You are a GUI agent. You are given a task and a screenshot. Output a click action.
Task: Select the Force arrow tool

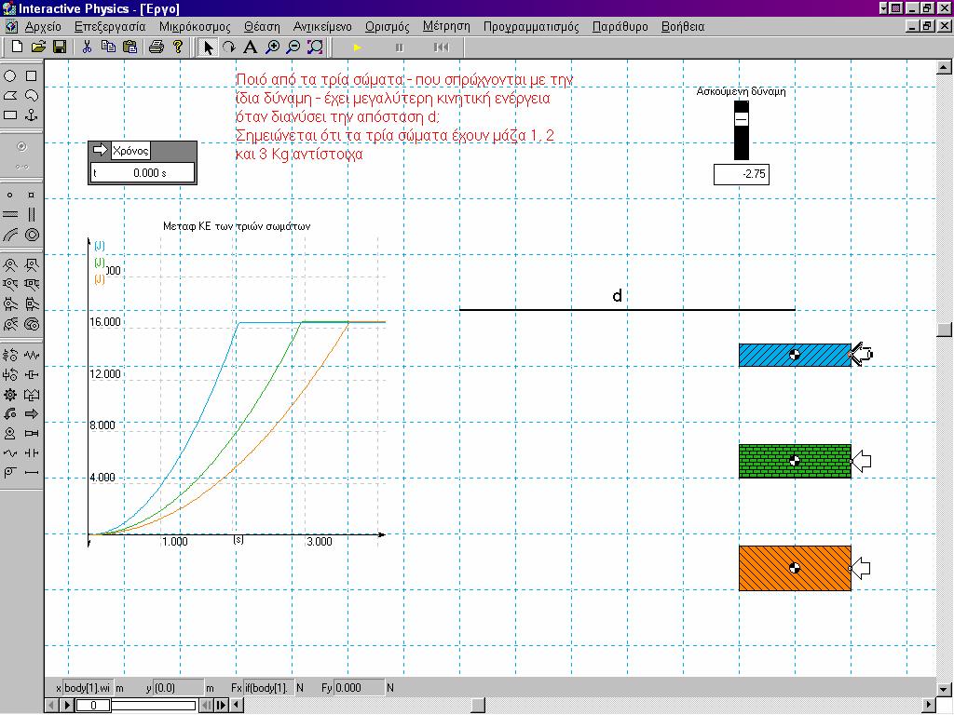[x=31, y=414]
